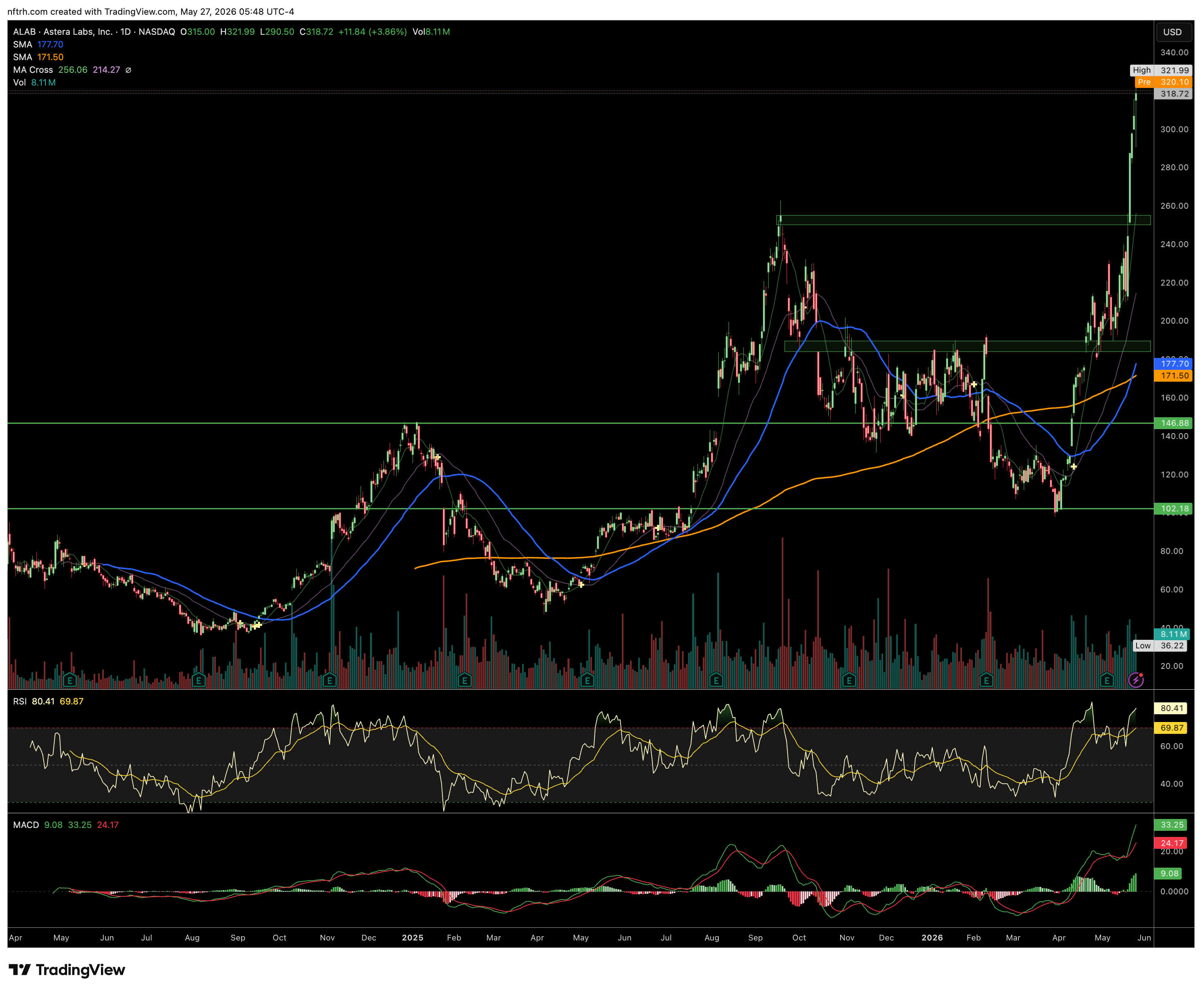Click the 2026 label on time axis
The image size is (1202, 992).
[x=932, y=938]
